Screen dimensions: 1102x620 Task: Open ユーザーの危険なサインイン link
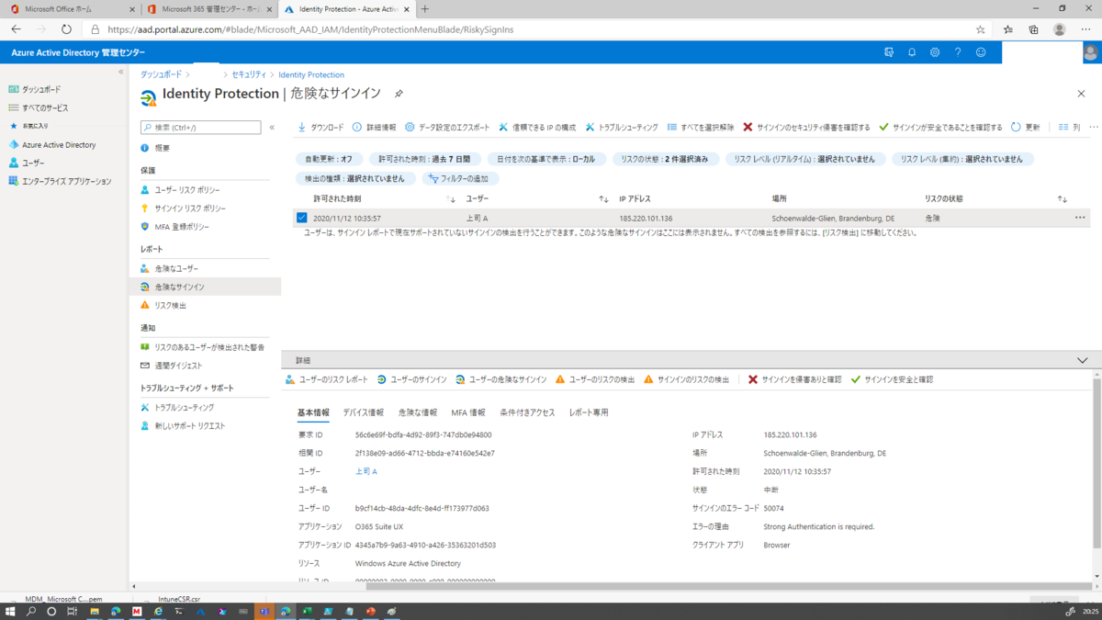coord(500,379)
